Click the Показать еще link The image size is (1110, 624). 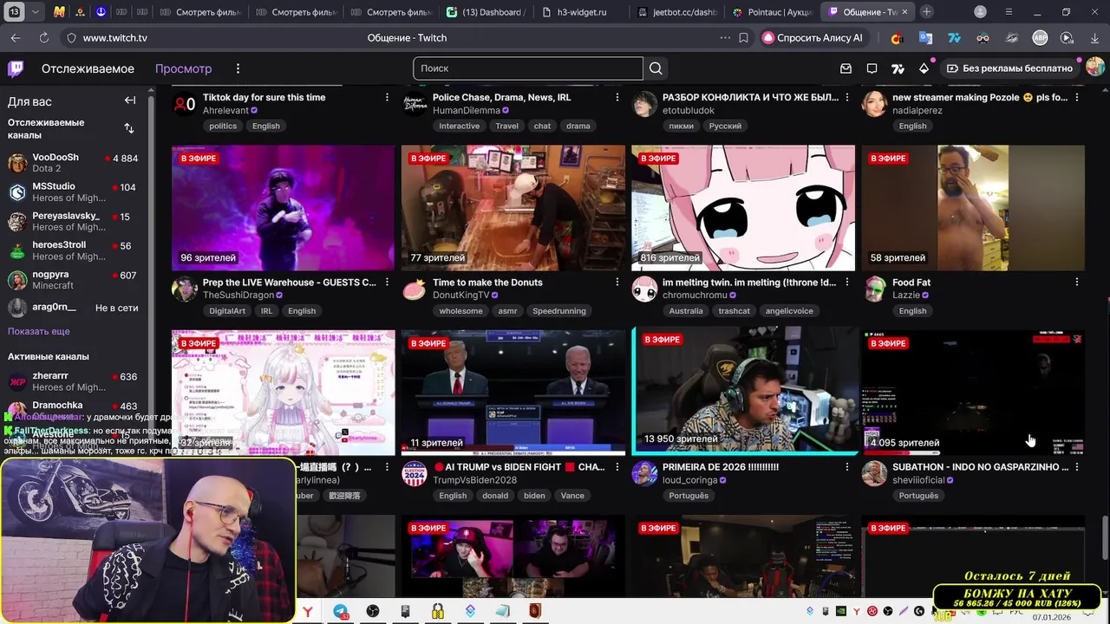(39, 331)
